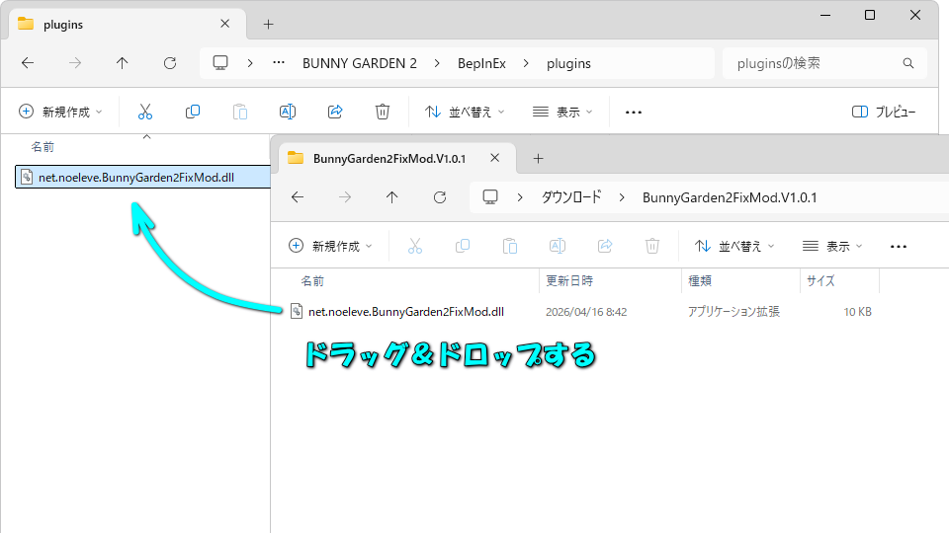Go up one level from Downloads subfolder window
The height and width of the screenshot is (533, 949).
pyautogui.click(x=392, y=197)
